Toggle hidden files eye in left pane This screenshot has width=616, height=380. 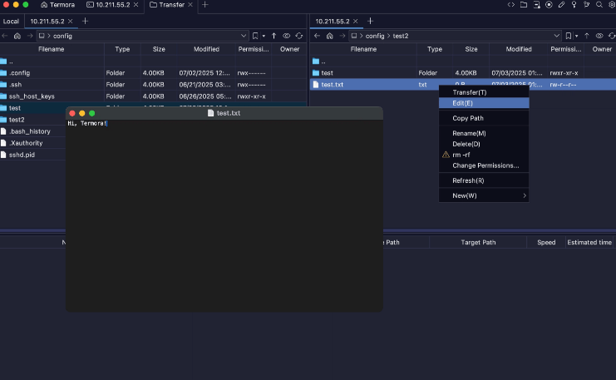click(287, 36)
